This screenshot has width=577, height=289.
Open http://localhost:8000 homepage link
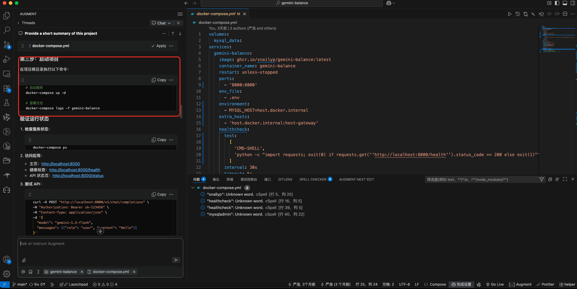tap(61, 164)
